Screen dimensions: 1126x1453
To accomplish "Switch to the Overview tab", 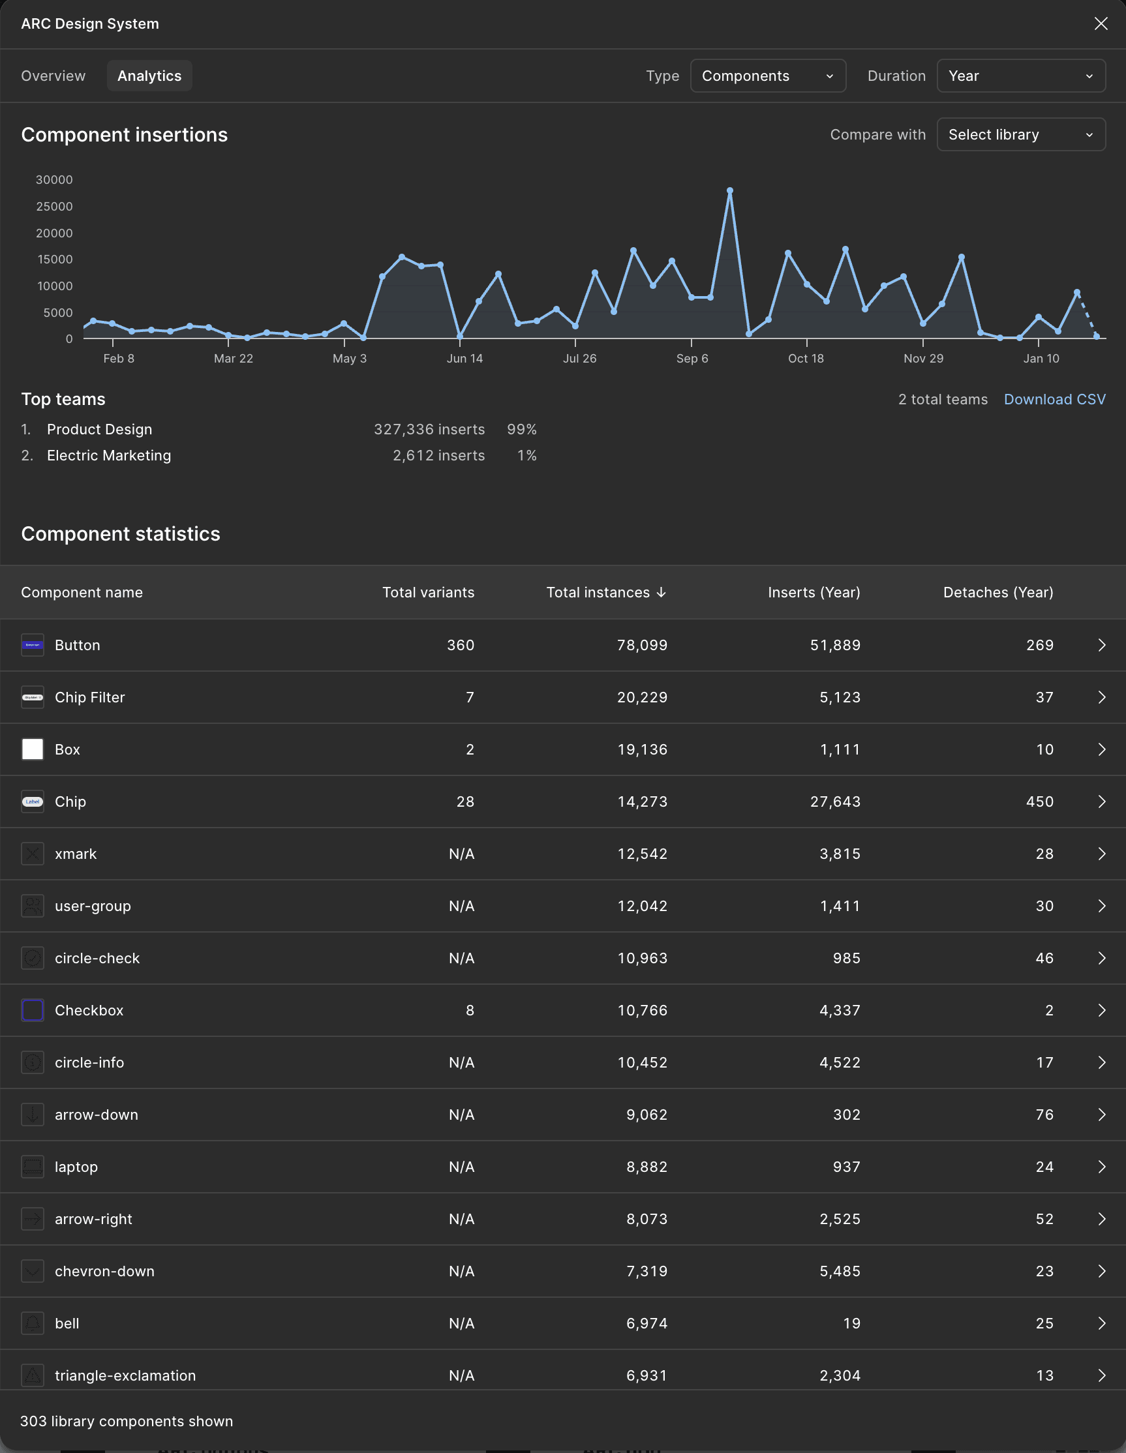I will coord(53,76).
